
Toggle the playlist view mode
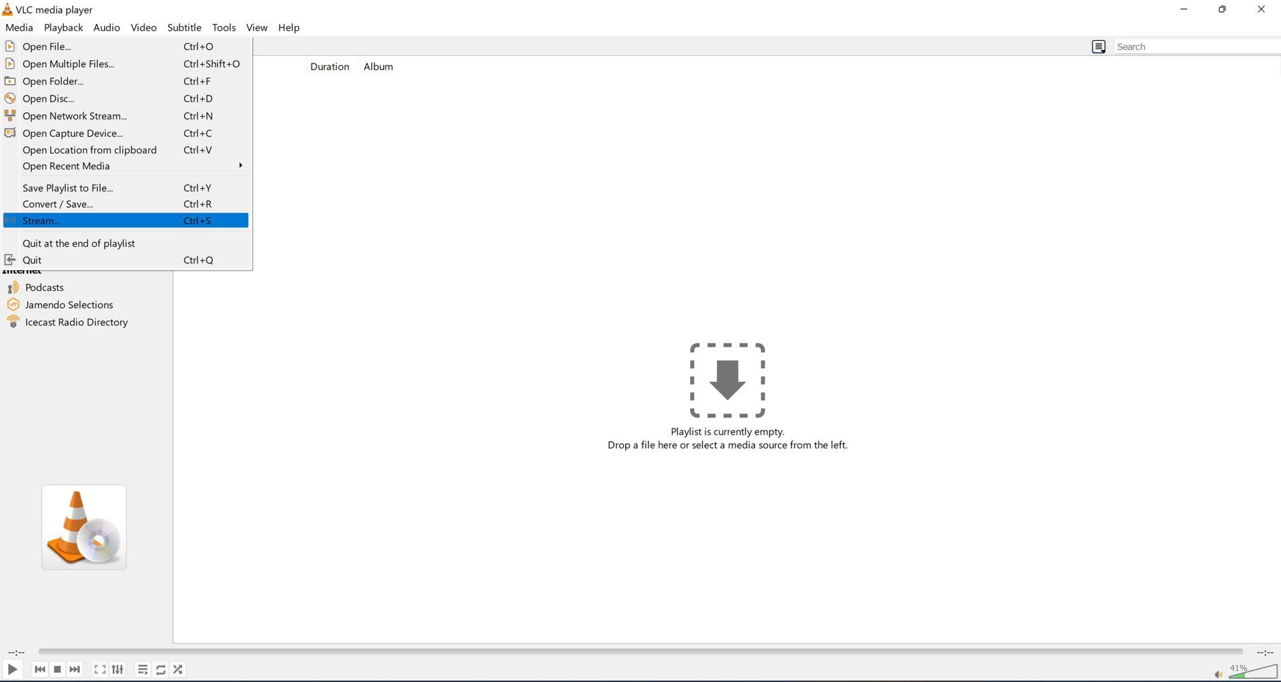142,669
